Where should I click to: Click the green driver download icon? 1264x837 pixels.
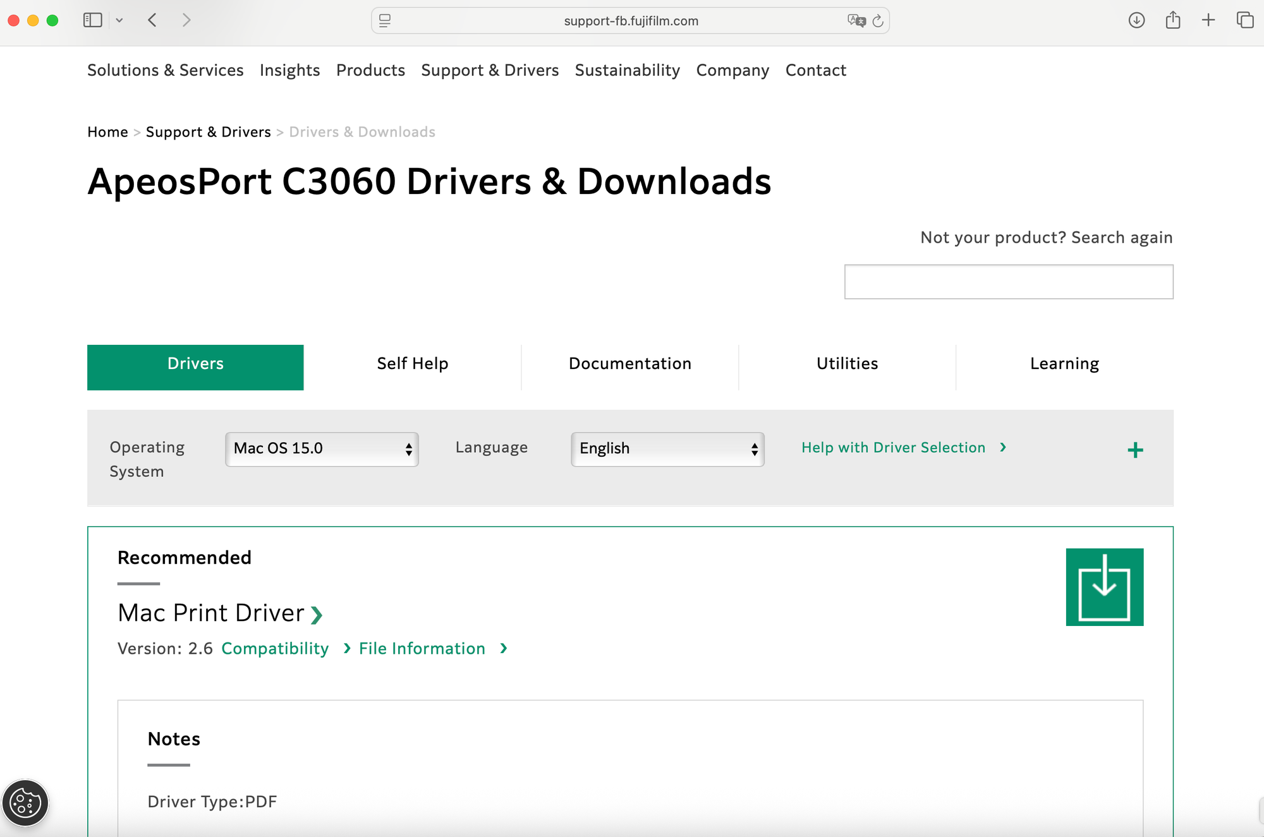[1104, 587]
